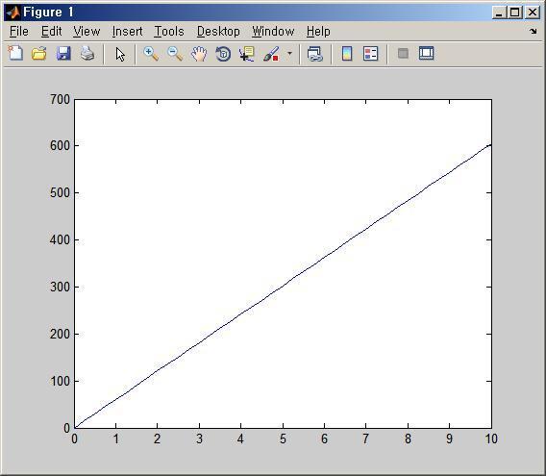Click the plotted line in the axes
Viewport: 546px width, 476px height.
(x=283, y=287)
